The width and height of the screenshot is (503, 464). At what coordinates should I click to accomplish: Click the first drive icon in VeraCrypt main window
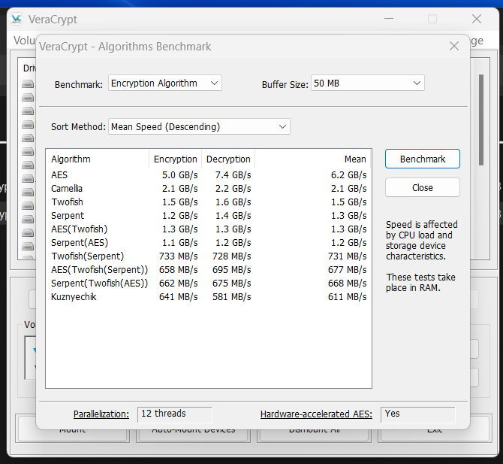pos(28,84)
